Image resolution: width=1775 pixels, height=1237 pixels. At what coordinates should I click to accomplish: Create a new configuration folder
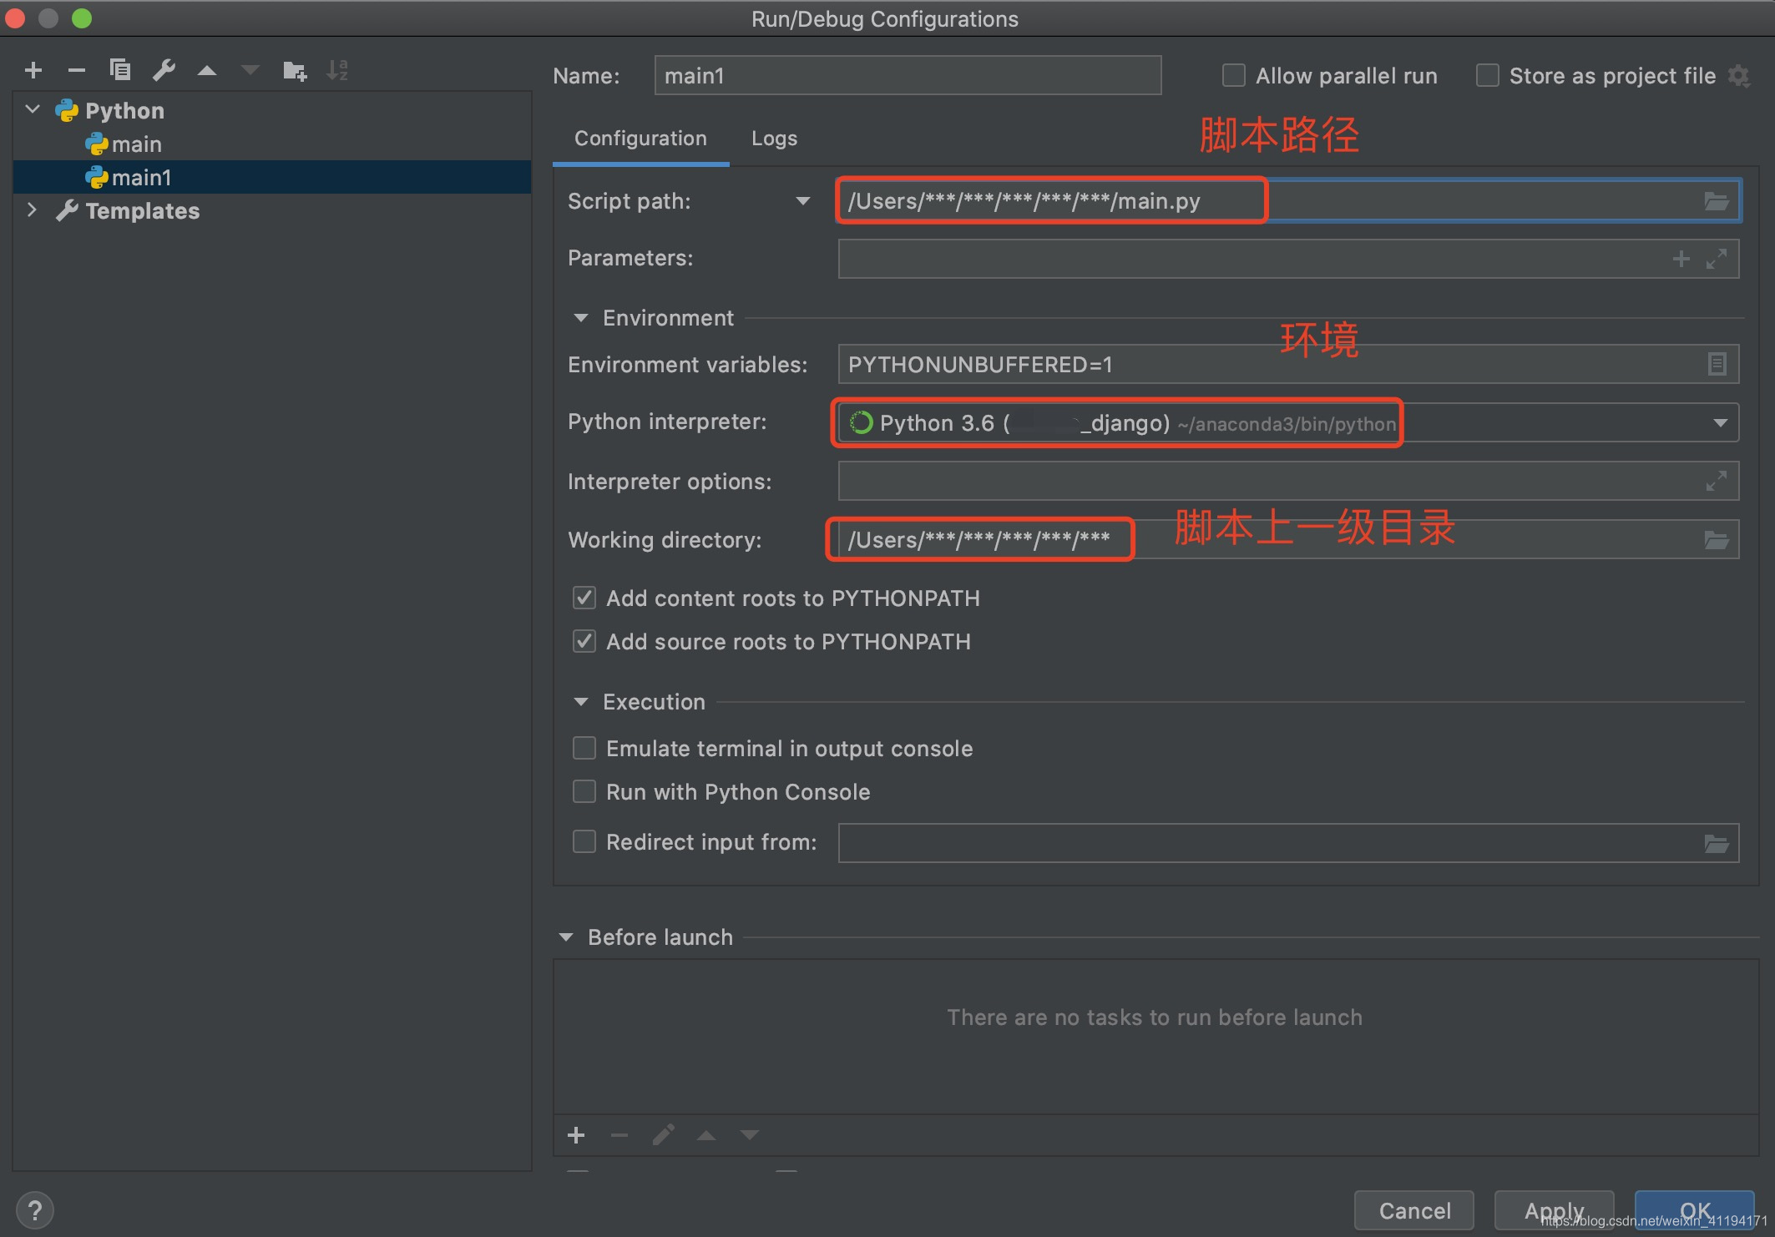pyautogui.click(x=294, y=69)
